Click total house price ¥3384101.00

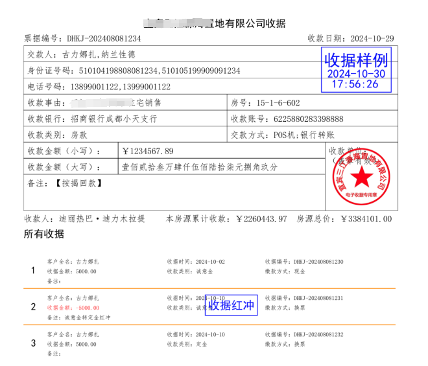point(366,219)
